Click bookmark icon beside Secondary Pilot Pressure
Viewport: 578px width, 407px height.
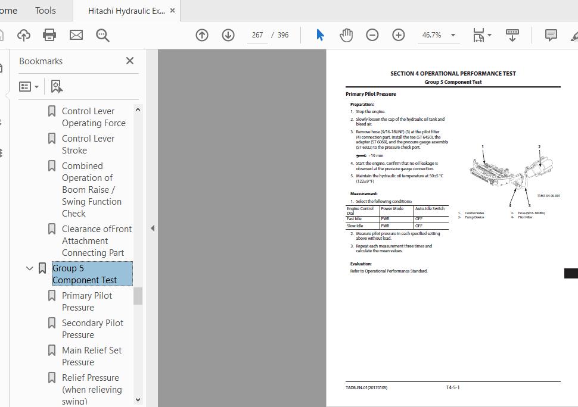point(52,323)
